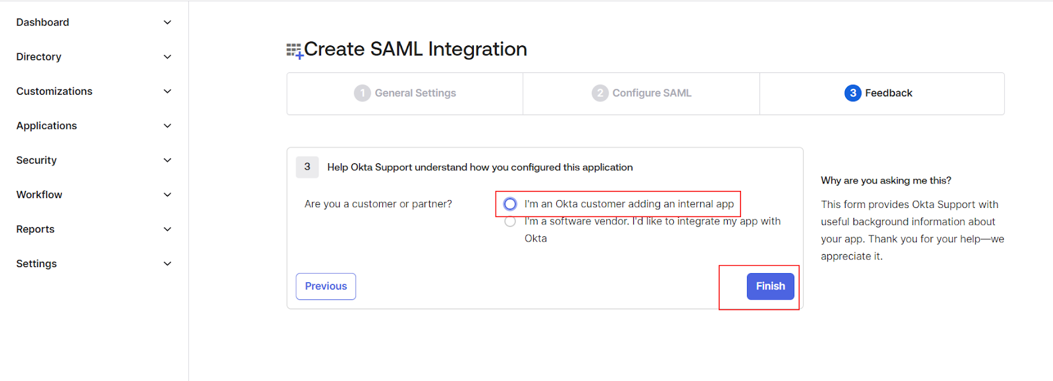Image resolution: width=1053 pixels, height=381 pixels.
Task: Expand the Applications chevron
Action: click(167, 126)
